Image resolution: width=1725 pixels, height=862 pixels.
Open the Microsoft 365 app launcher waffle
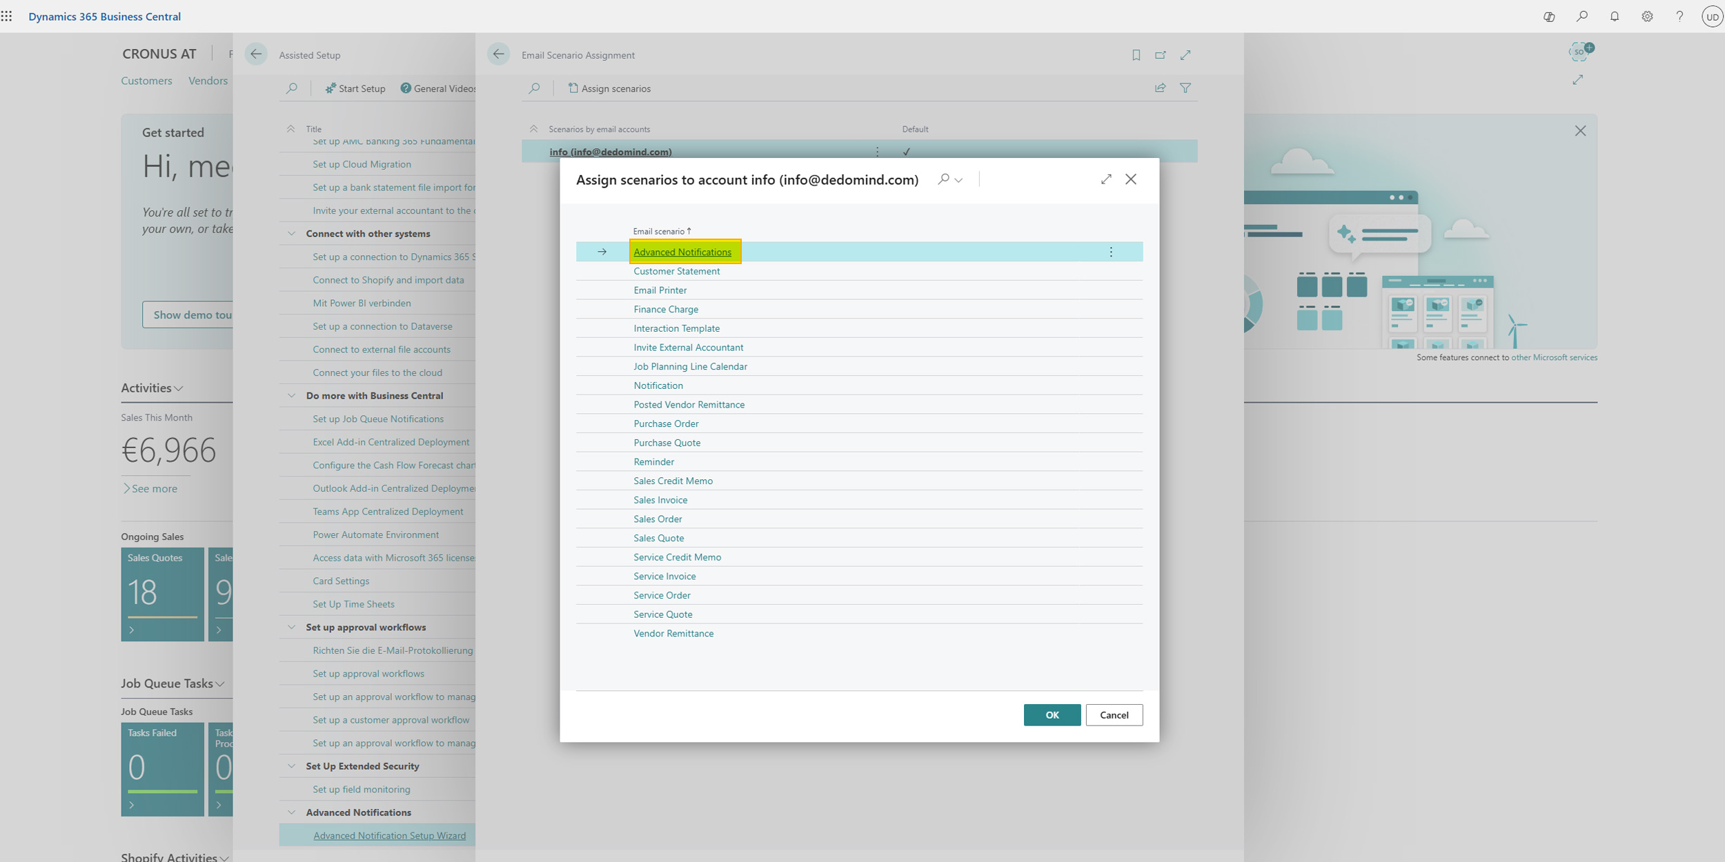coord(8,16)
